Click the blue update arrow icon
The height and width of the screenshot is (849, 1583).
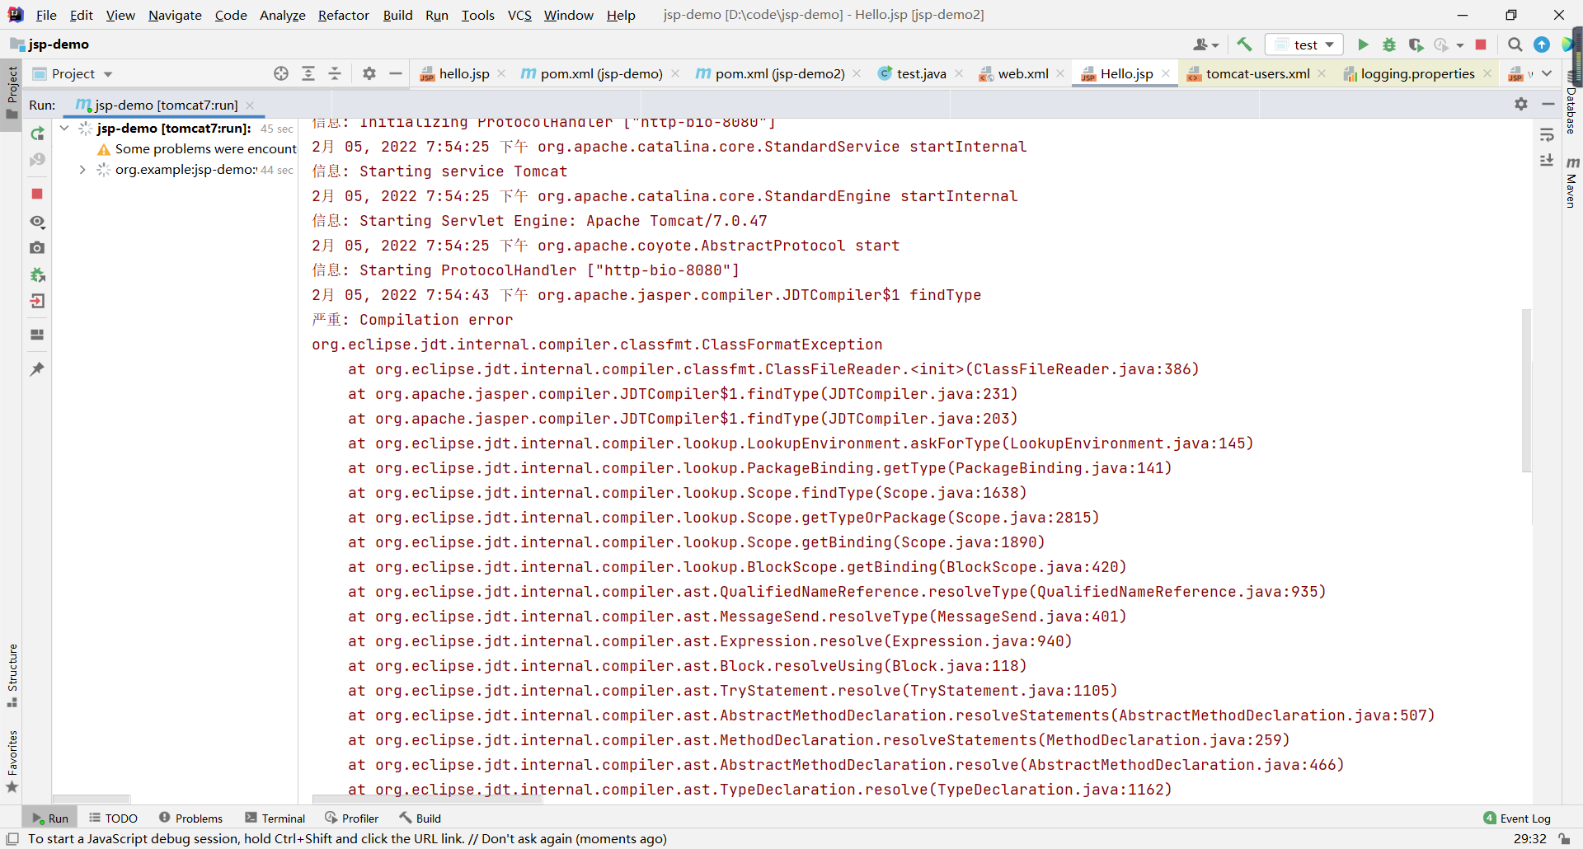click(1541, 45)
